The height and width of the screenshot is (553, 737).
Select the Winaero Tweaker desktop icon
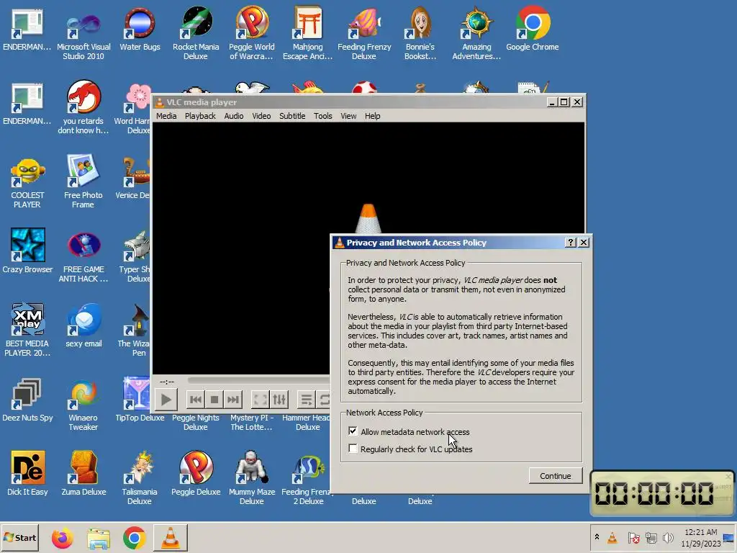click(x=83, y=405)
